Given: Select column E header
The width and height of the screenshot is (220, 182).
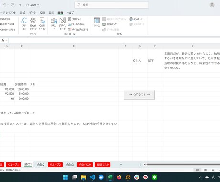Looking at the screenshot, I should click(x=74, y=46).
